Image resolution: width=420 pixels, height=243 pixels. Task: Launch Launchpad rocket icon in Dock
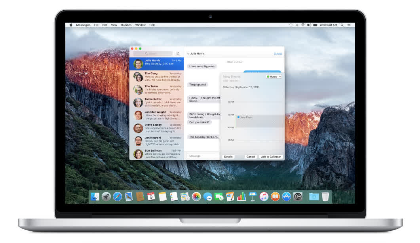(106, 197)
